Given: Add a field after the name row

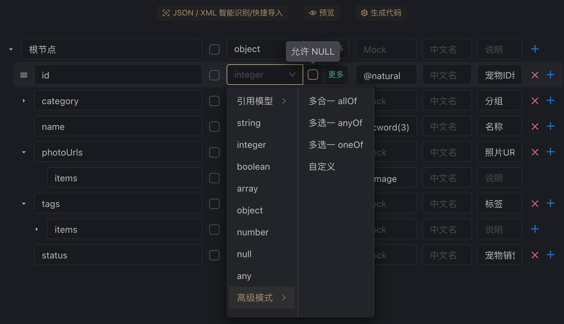Looking at the screenshot, I should point(550,126).
